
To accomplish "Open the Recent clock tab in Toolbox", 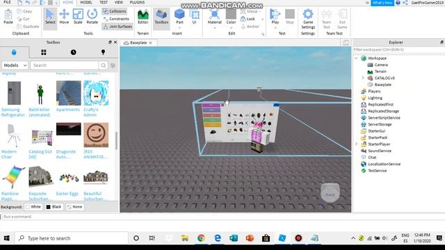I will tap(73, 52).
